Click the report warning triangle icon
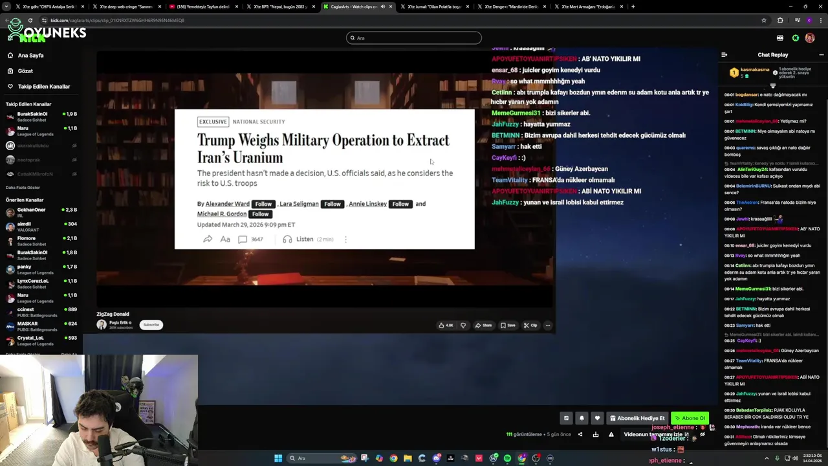 point(611,434)
